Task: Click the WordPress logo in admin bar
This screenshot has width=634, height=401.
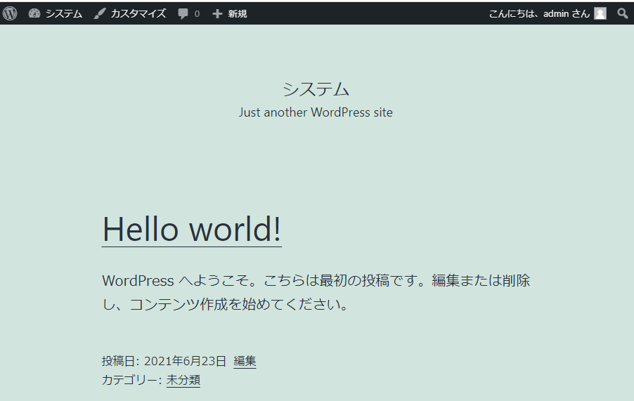Action: [x=10, y=13]
